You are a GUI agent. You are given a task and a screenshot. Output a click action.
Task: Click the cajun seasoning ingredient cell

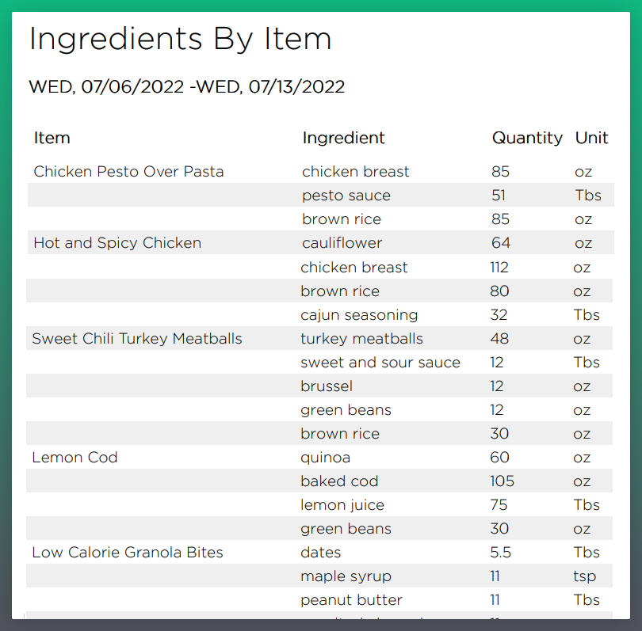coord(359,315)
